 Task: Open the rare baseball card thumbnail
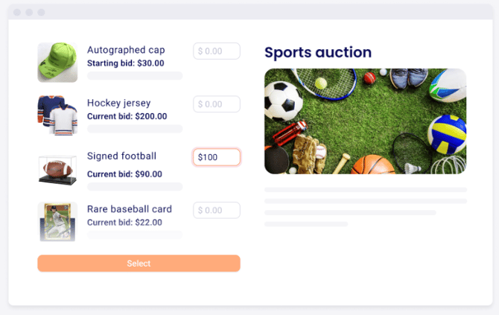57,221
